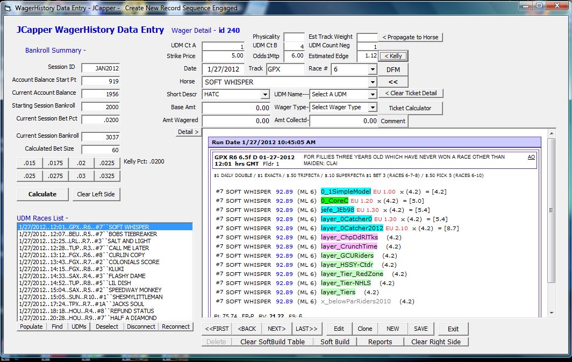Click Clear SoftBuild Table
572x362 pixels.
pyautogui.click(x=272, y=342)
